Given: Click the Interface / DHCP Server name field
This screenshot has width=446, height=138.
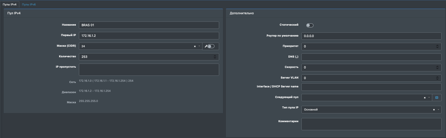Looking at the screenshot, I should [x=371, y=87].
